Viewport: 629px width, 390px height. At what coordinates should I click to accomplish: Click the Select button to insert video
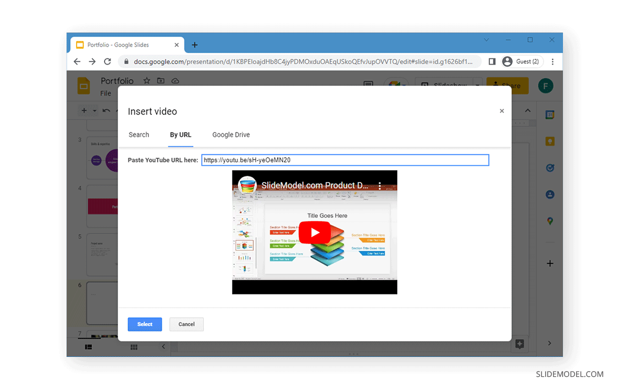pyautogui.click(x=145, y=324)
